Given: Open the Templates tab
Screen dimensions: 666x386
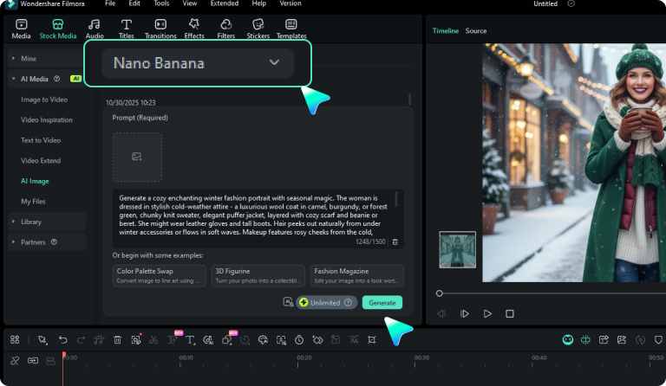Looking at the screenshot, I should tap(291, 29).
